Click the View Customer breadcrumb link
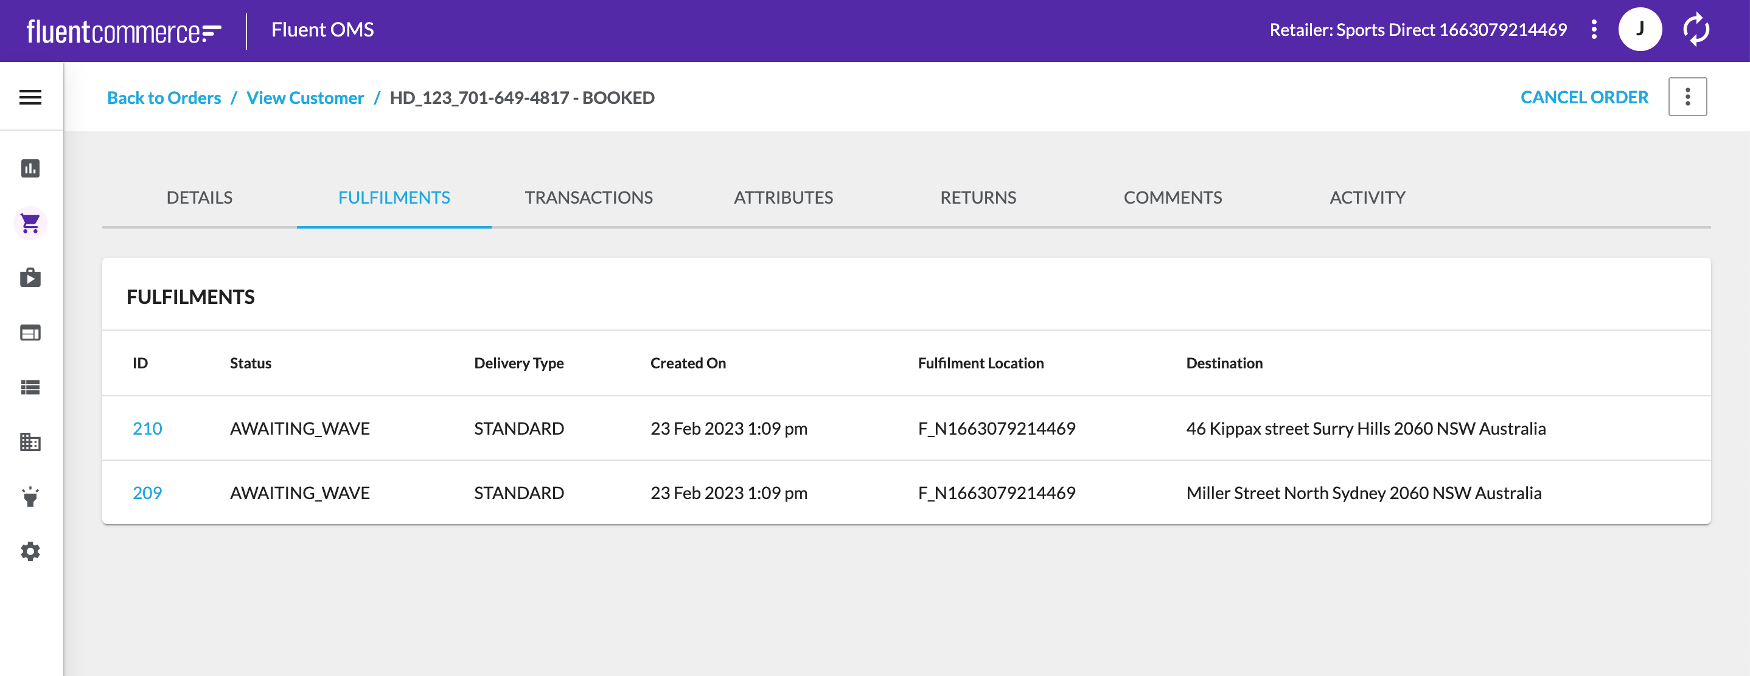The image size is (1750, 676). click(305, 98)
